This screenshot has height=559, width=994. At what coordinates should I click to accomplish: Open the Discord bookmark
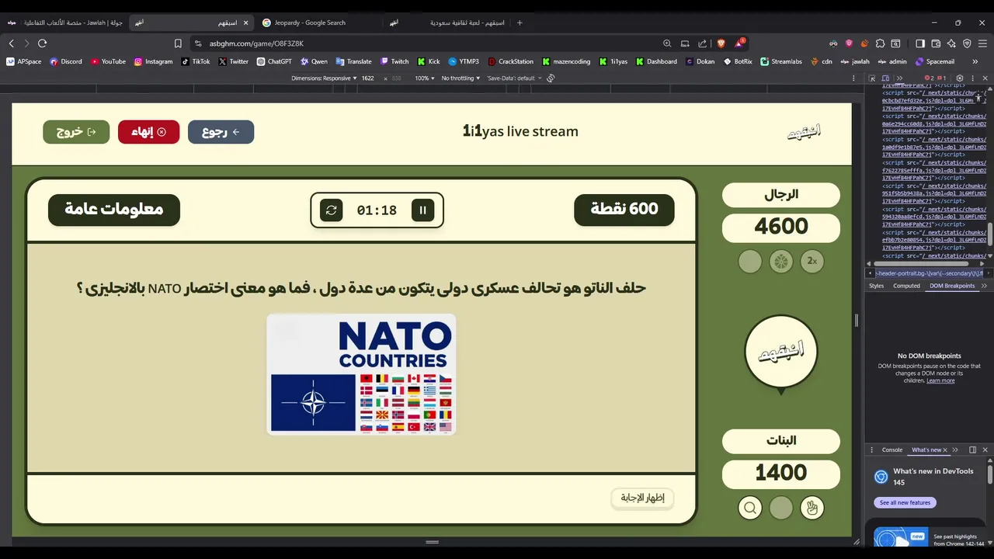pos(66,61)
